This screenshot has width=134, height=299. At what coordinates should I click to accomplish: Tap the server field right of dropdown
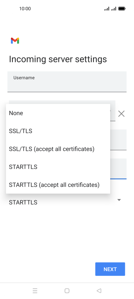click(118, 140)
